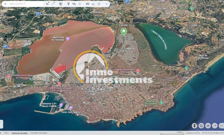Click the green park marker near La Mata
The height and width of the screenshot is (135, 224).
(x=186, y=68)
